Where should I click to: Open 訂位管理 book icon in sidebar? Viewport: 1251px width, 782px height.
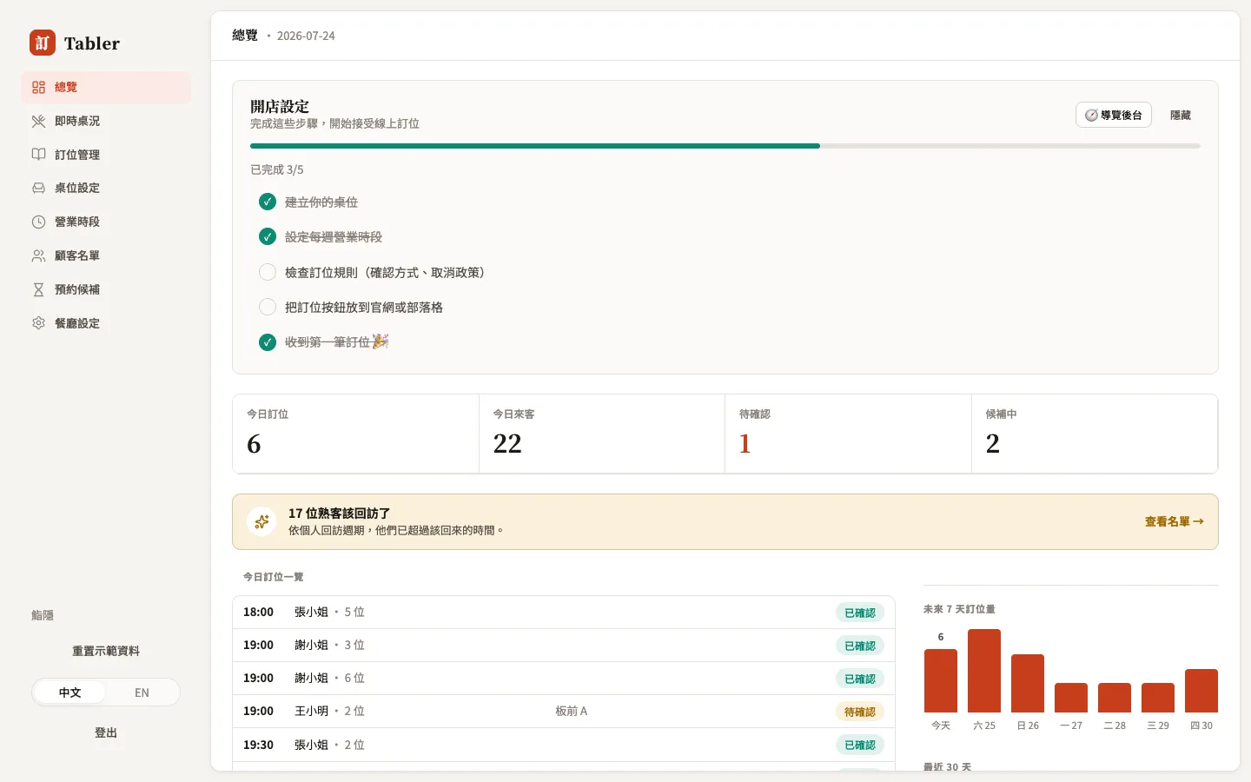(x=38, y=155)
